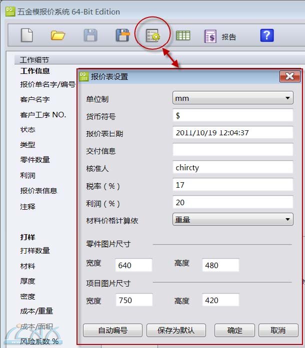Click the 客户工序 NO. label
305x348 pixels.
click(x=43, y=115)
